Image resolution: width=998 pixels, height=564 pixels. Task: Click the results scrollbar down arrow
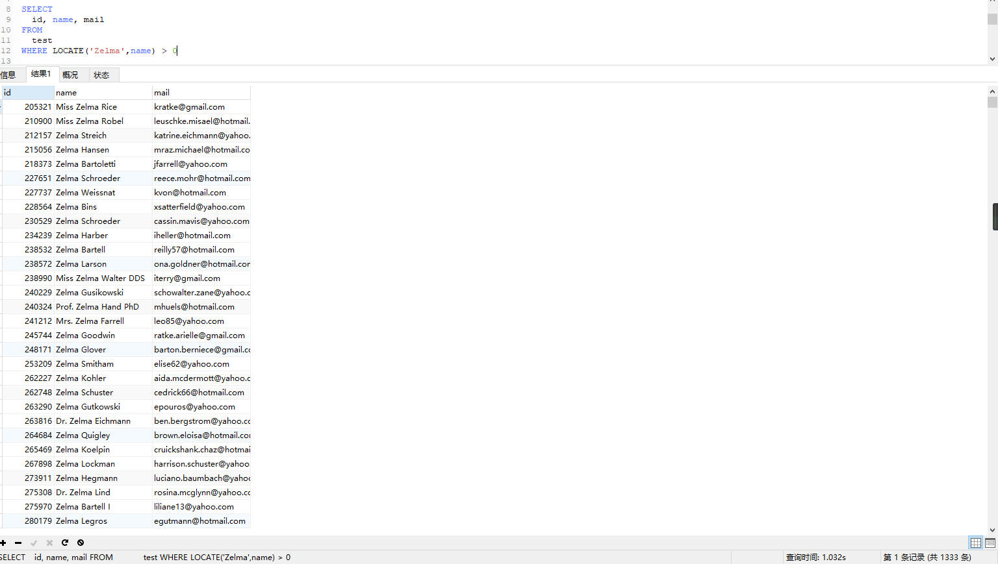click(992, 530)
